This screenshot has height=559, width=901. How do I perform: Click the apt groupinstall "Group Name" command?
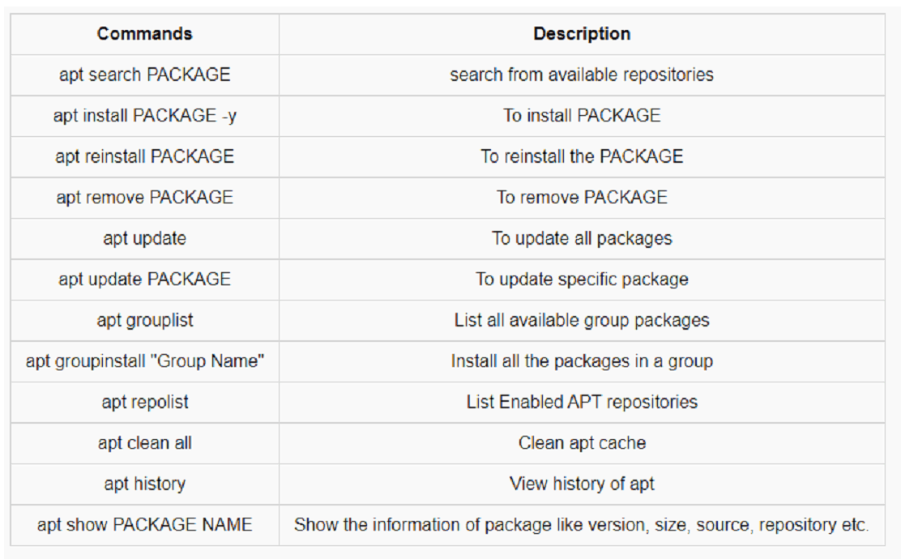coord(144,361)
